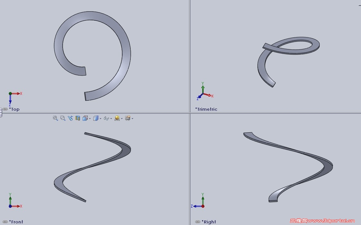Toggle the link icon beside *Top label
The height and width of the screenshot is (225, 361).
[5, 109]
